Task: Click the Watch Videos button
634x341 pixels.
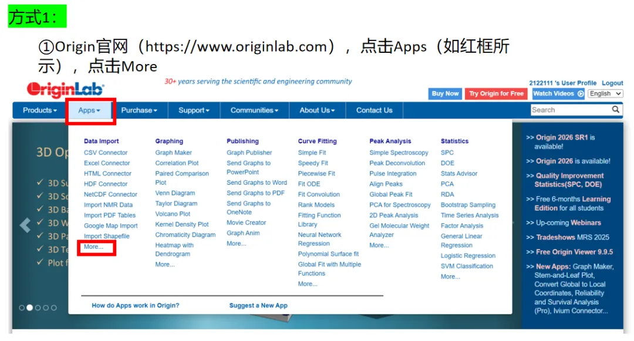Action: pos(558,94)
